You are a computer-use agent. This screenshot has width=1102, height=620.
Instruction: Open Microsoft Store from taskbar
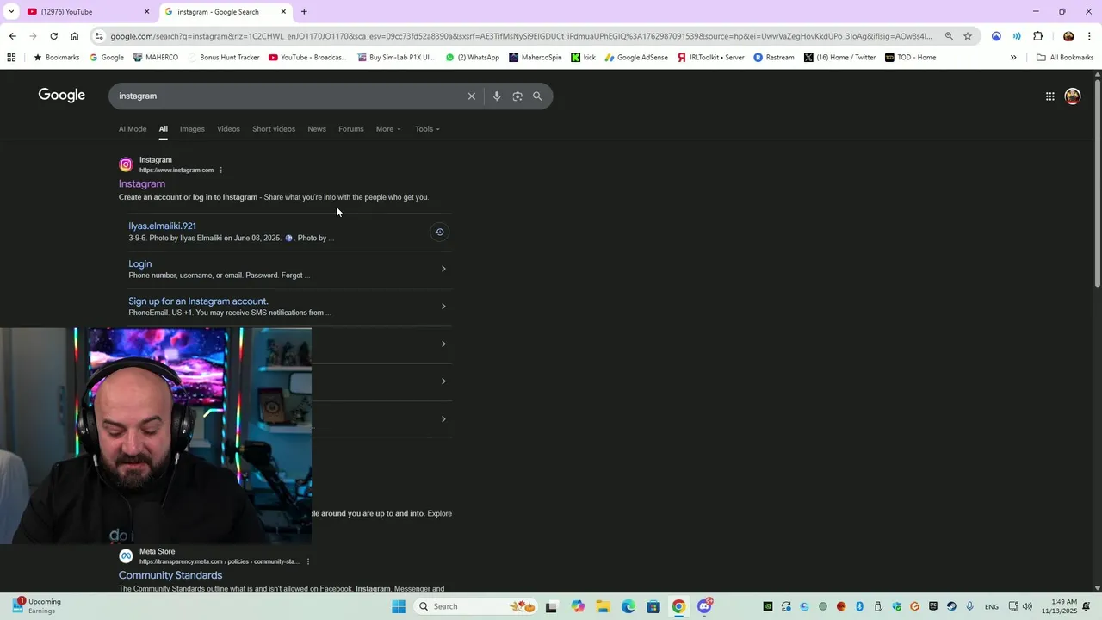653,606
